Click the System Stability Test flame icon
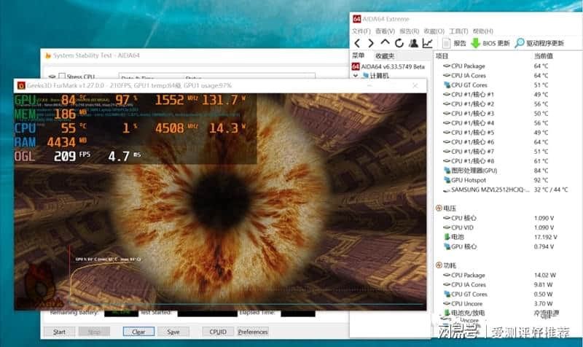The width and height of the screenshot is (583, 347). [x=47, y=56]
